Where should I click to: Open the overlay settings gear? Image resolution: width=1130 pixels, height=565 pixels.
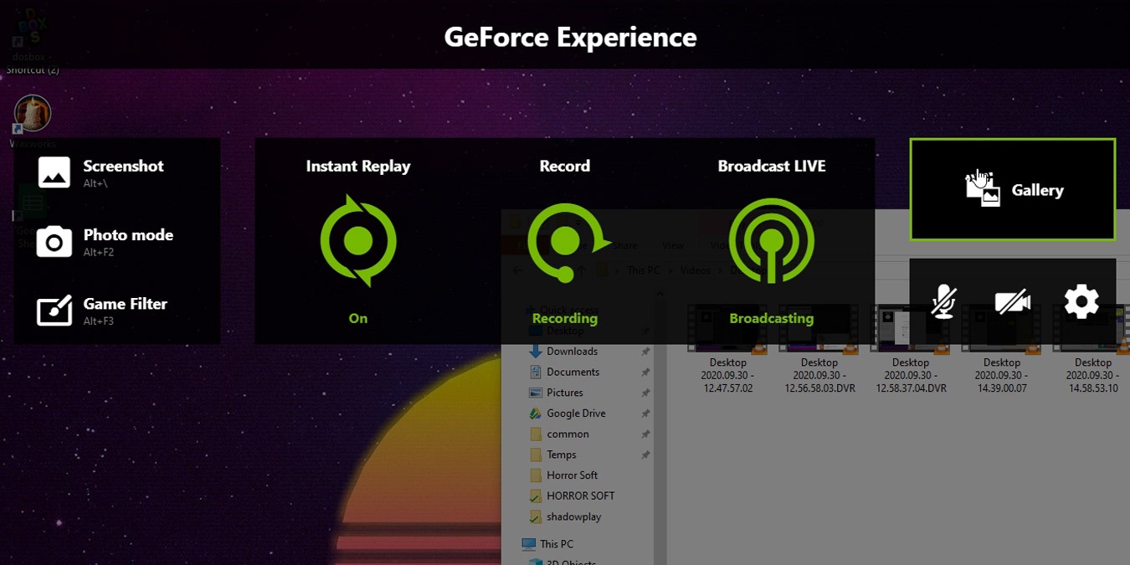1081,301
